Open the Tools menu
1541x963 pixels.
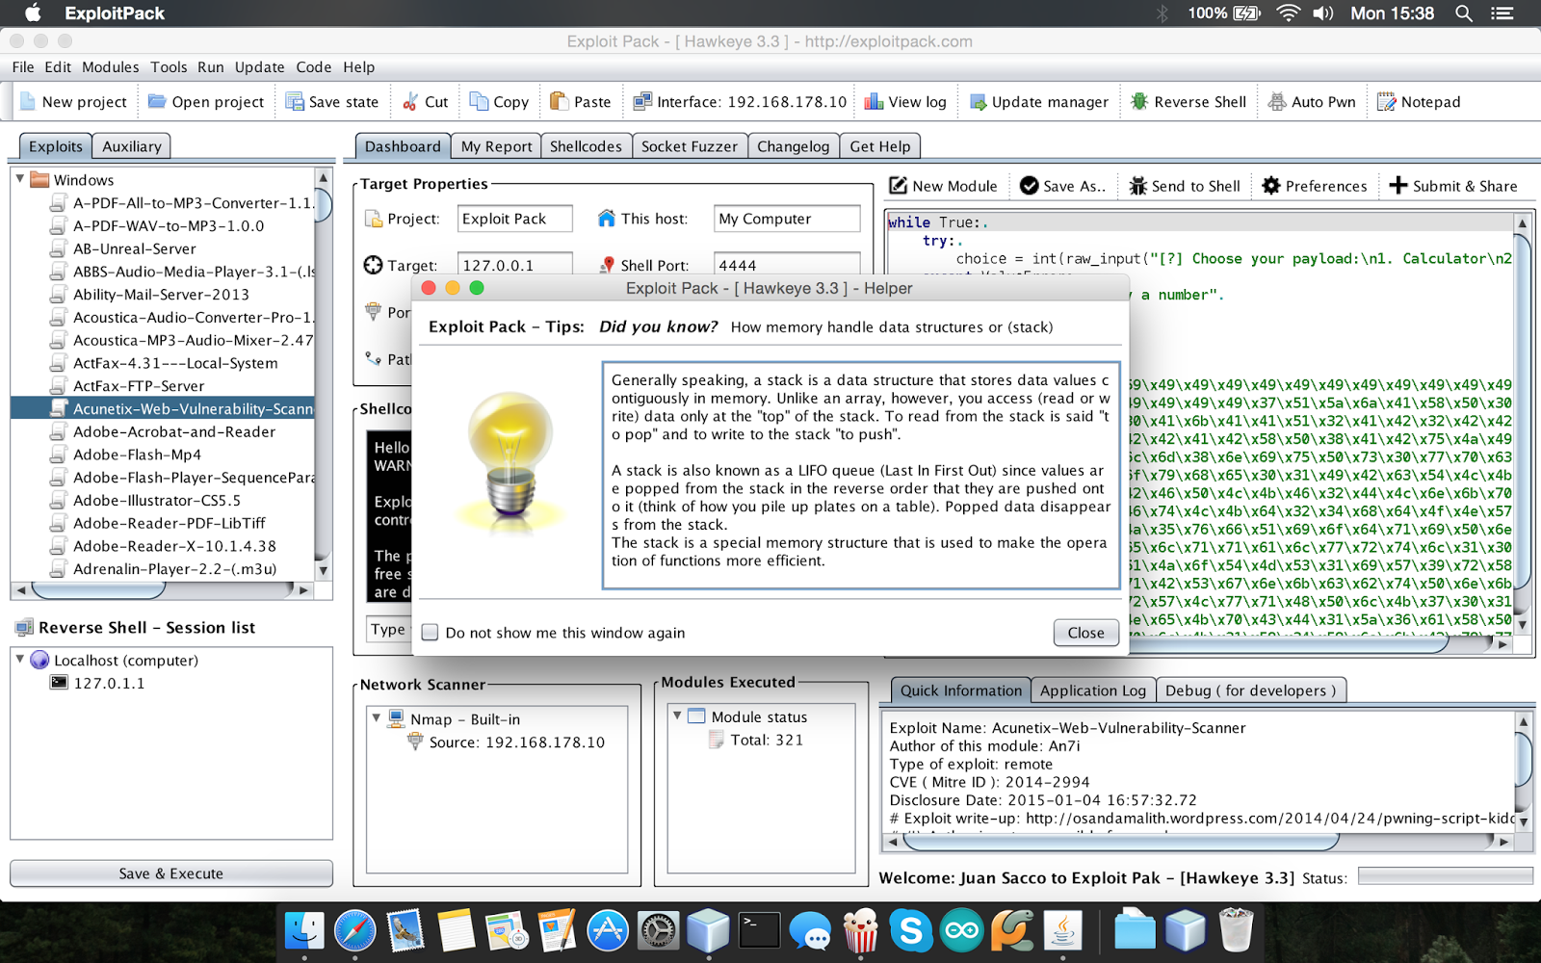click(x=169, y=67)
